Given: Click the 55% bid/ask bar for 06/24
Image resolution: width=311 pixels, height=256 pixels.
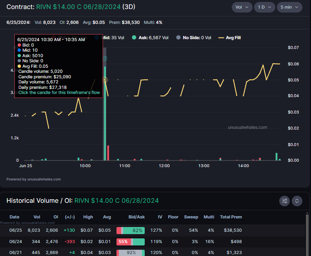Looking at the screenshot, I should pyautogui.click(x=131, y=242).
